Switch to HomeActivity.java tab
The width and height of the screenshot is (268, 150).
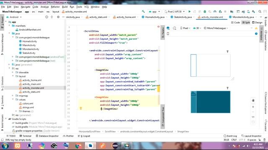click(x=153, y=17)
